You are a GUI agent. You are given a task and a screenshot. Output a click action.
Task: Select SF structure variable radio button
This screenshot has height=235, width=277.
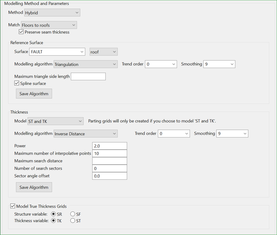73,214
